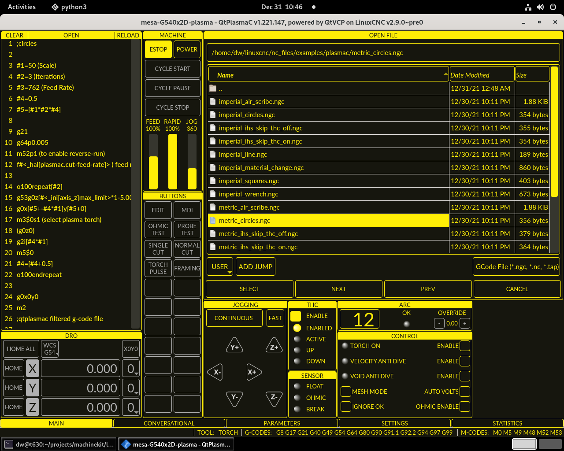Screen dimensions: 564x451
Task: Adjust the Feed override slider
Action: [x=153, y=161]
